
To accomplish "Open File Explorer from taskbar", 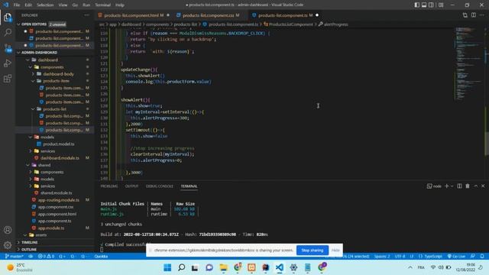I will [223, 267].
